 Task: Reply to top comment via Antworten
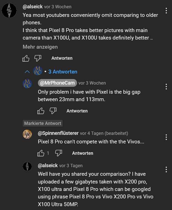point(62,58)
